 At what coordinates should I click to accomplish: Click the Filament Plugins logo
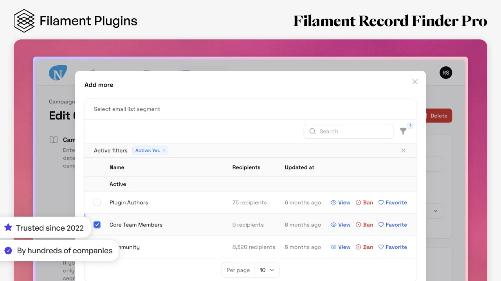tap(76, 21)
